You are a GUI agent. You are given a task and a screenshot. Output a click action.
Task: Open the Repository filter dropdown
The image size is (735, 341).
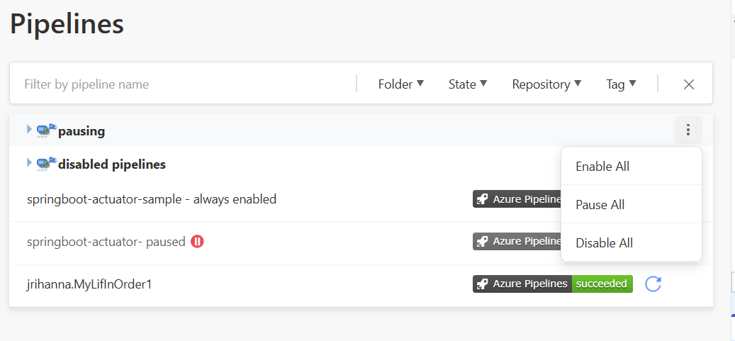(546, 84)
